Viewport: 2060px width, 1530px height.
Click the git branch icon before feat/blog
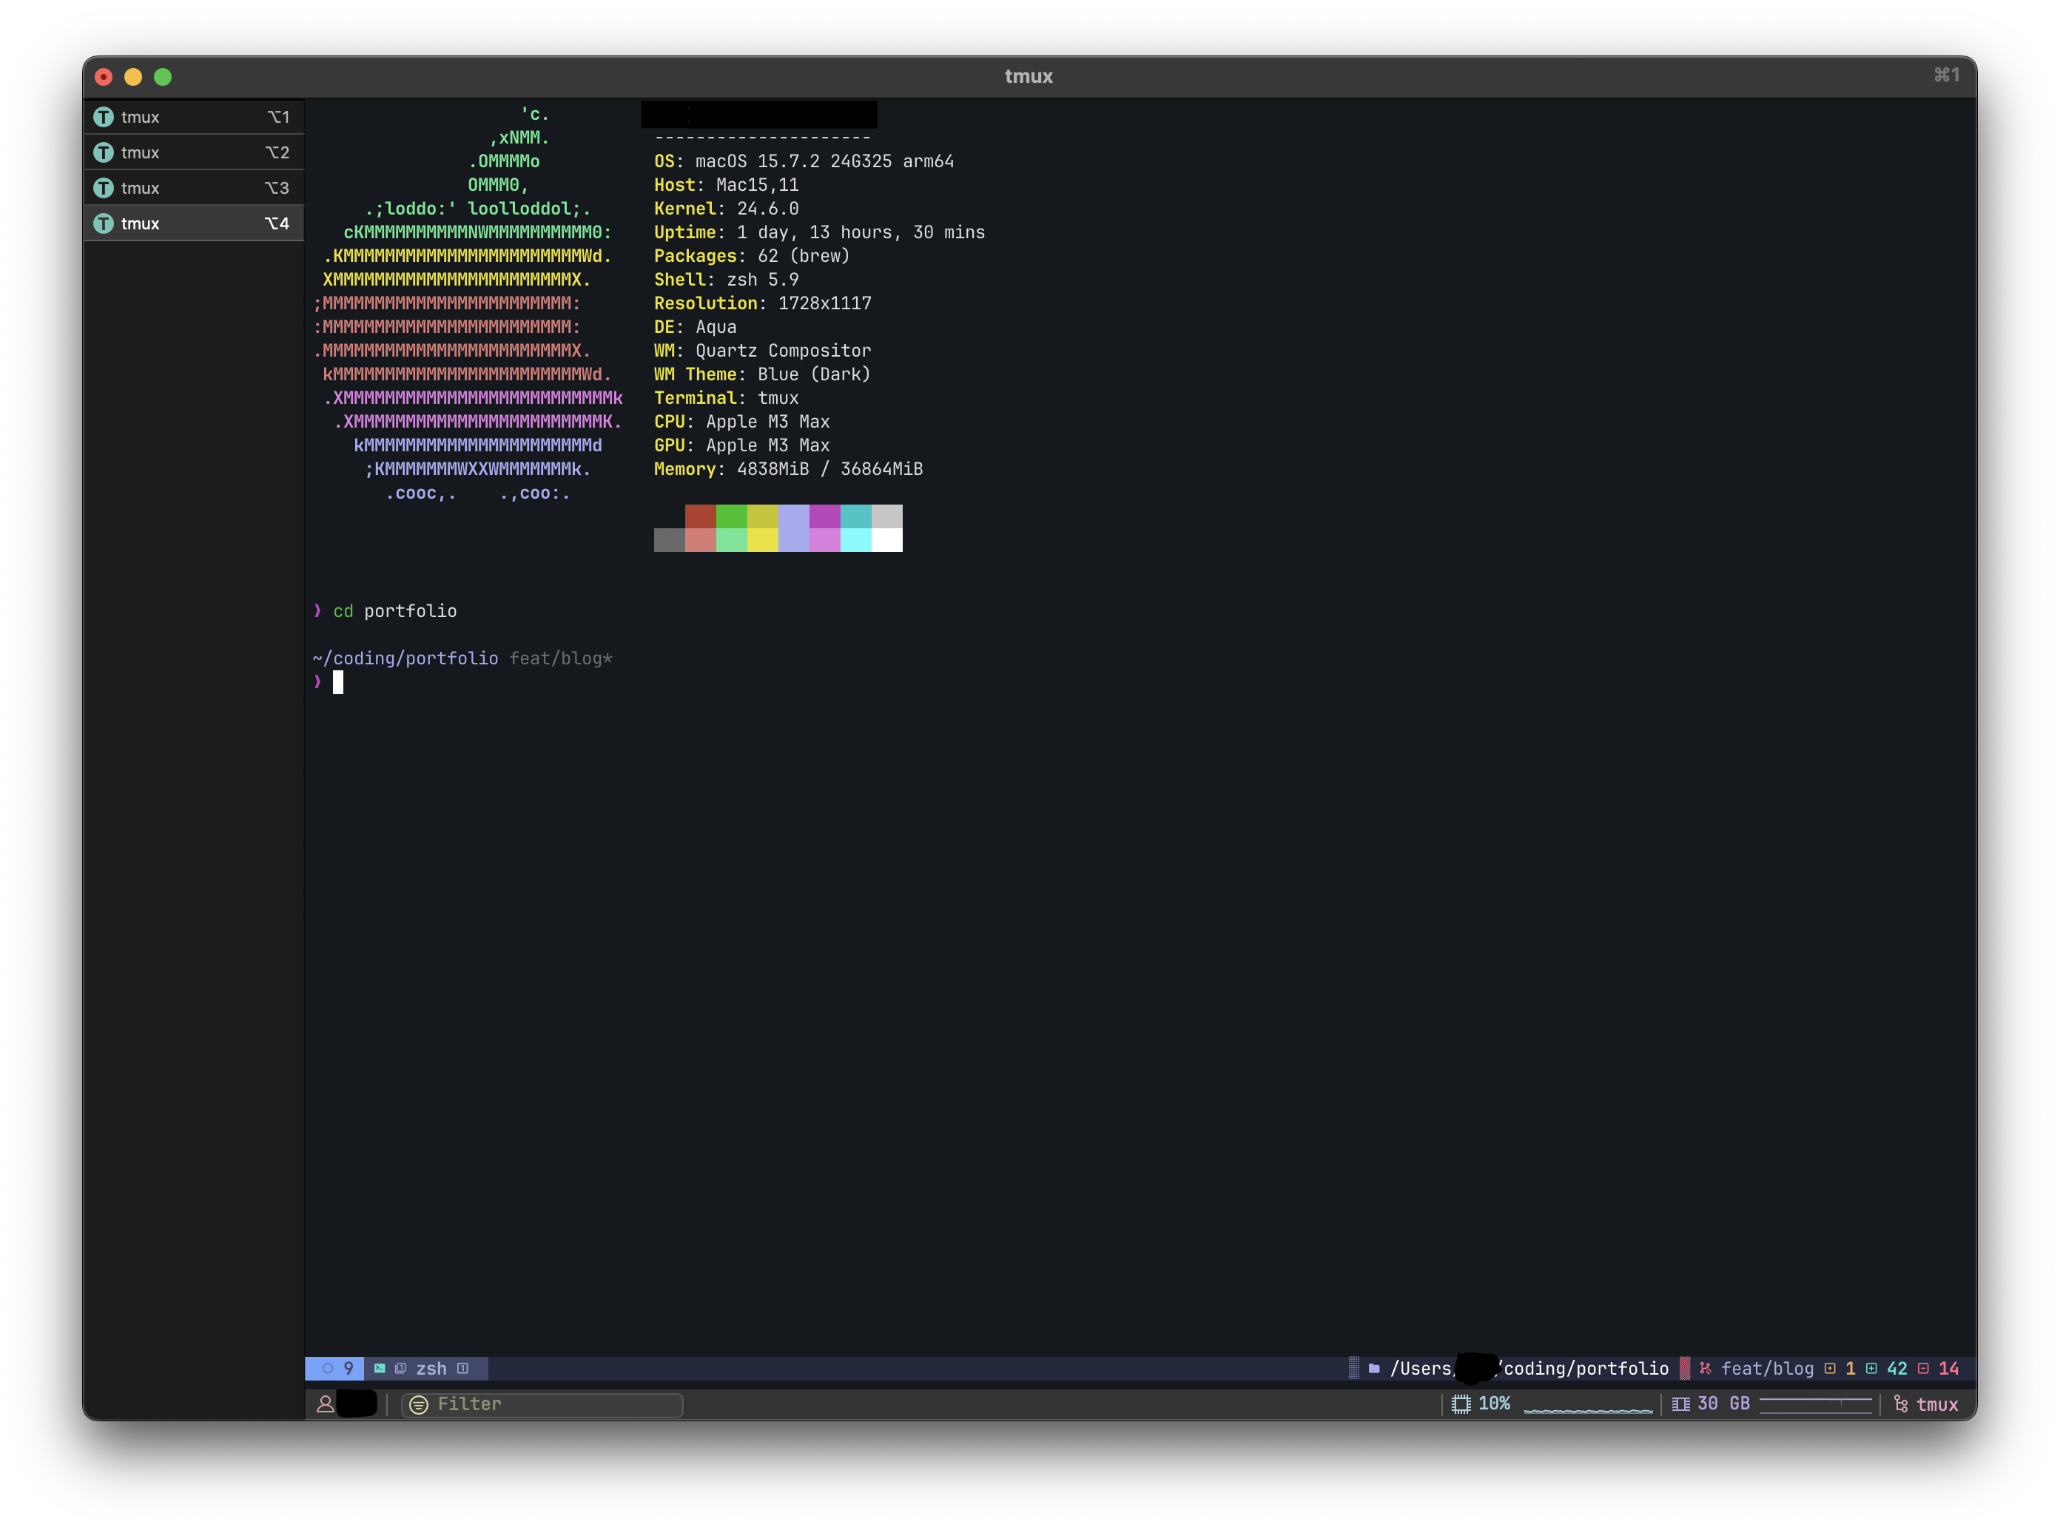point(1706,1368)
